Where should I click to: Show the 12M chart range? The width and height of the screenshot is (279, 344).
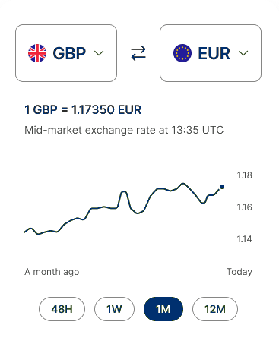point(215,309)
